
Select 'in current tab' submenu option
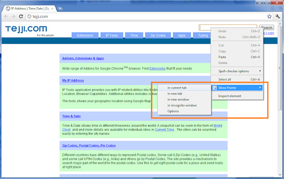[185, 88]
